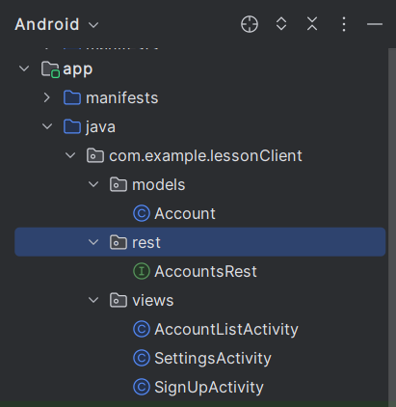396x407 pixels.
Task: Click the Collapse All icon
Action: 312,24
